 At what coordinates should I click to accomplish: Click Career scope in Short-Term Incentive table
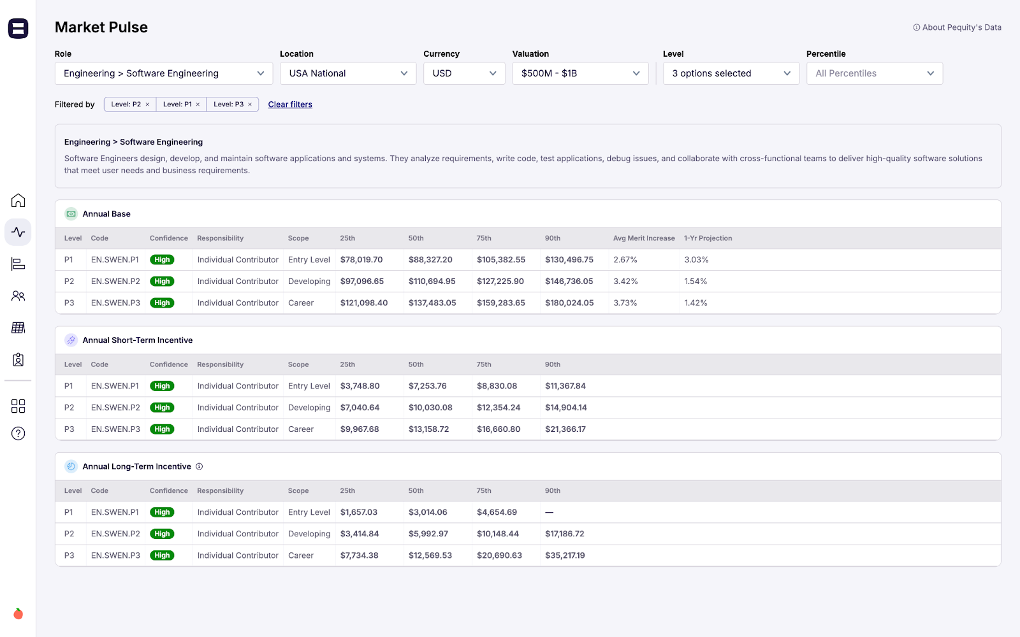pos(301,429)
